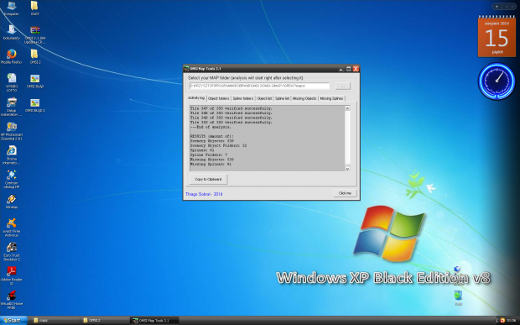Open avast! Free Antivirus shortcut

tap(12, 228)
